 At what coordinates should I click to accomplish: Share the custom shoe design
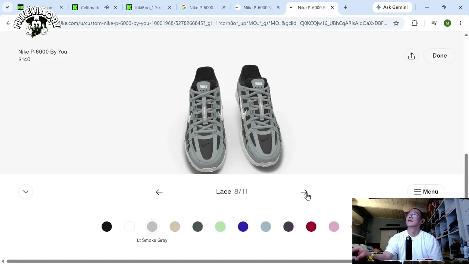411,56
